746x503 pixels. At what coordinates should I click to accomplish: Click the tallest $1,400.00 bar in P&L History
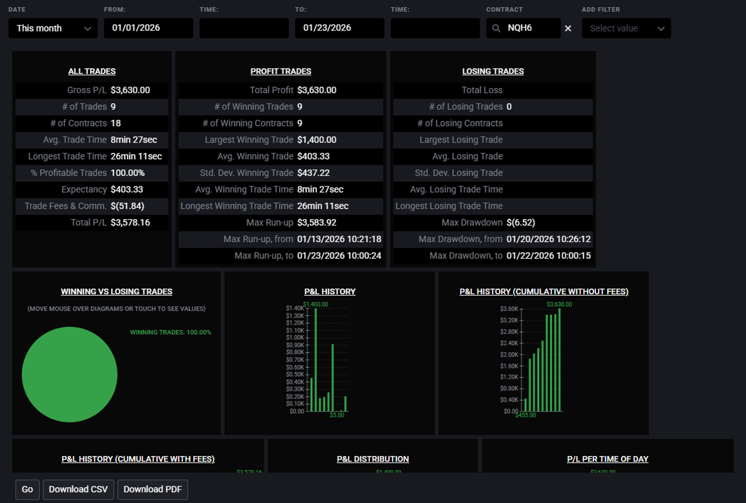[x=316, y=360]
